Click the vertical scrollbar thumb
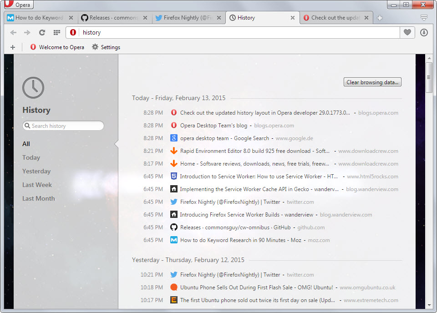This screenshot has width=437, height=313. [x=429, y=77]
